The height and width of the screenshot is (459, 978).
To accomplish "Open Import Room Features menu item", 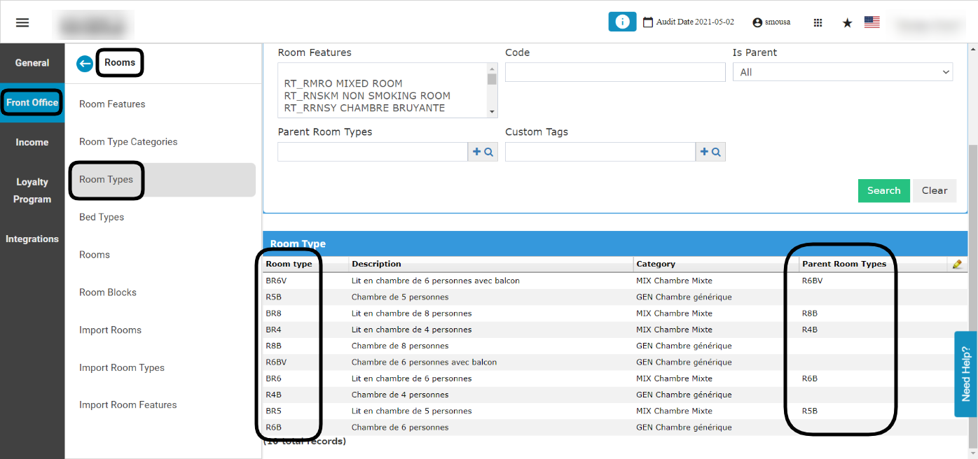I will coord(128,405).
